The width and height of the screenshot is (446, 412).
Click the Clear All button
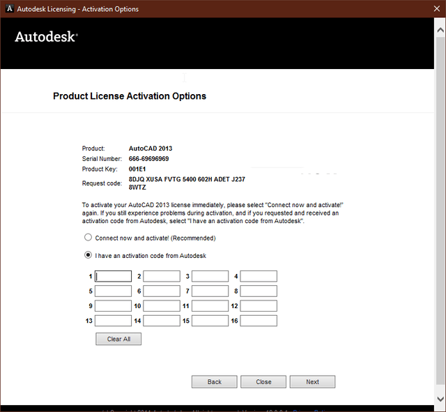pyautogui.click(x=118, y=339)
